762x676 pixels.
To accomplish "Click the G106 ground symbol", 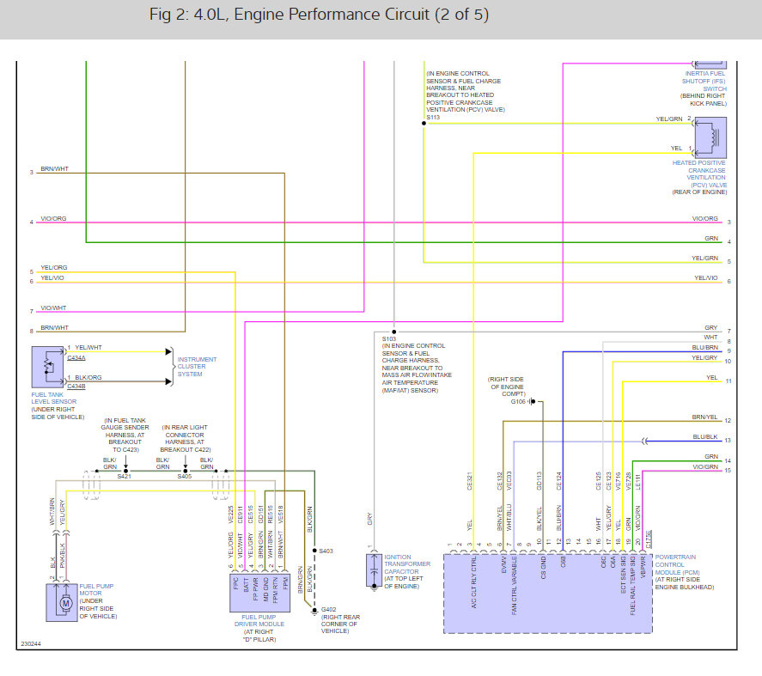I will 531,401.
